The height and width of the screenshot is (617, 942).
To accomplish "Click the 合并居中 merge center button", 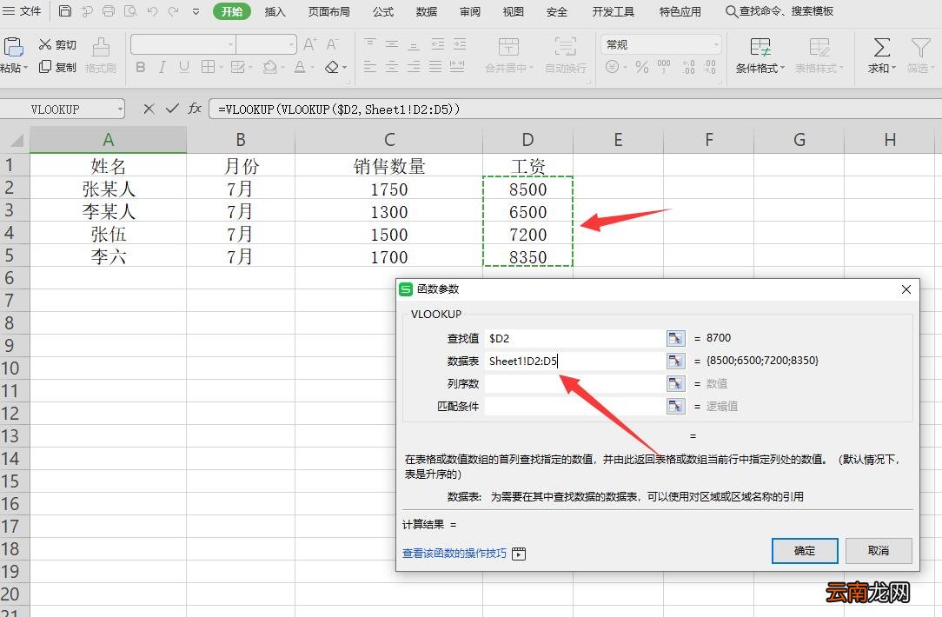I will coord(509,56).
